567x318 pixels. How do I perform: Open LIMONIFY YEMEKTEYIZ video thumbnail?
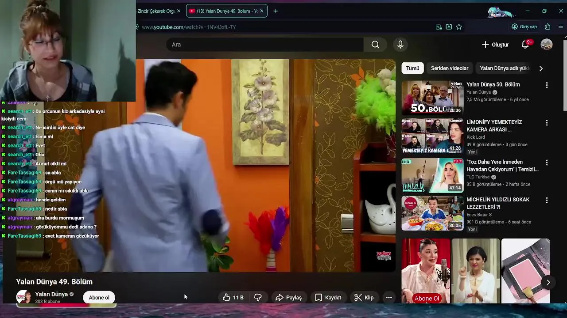(432, 136)
